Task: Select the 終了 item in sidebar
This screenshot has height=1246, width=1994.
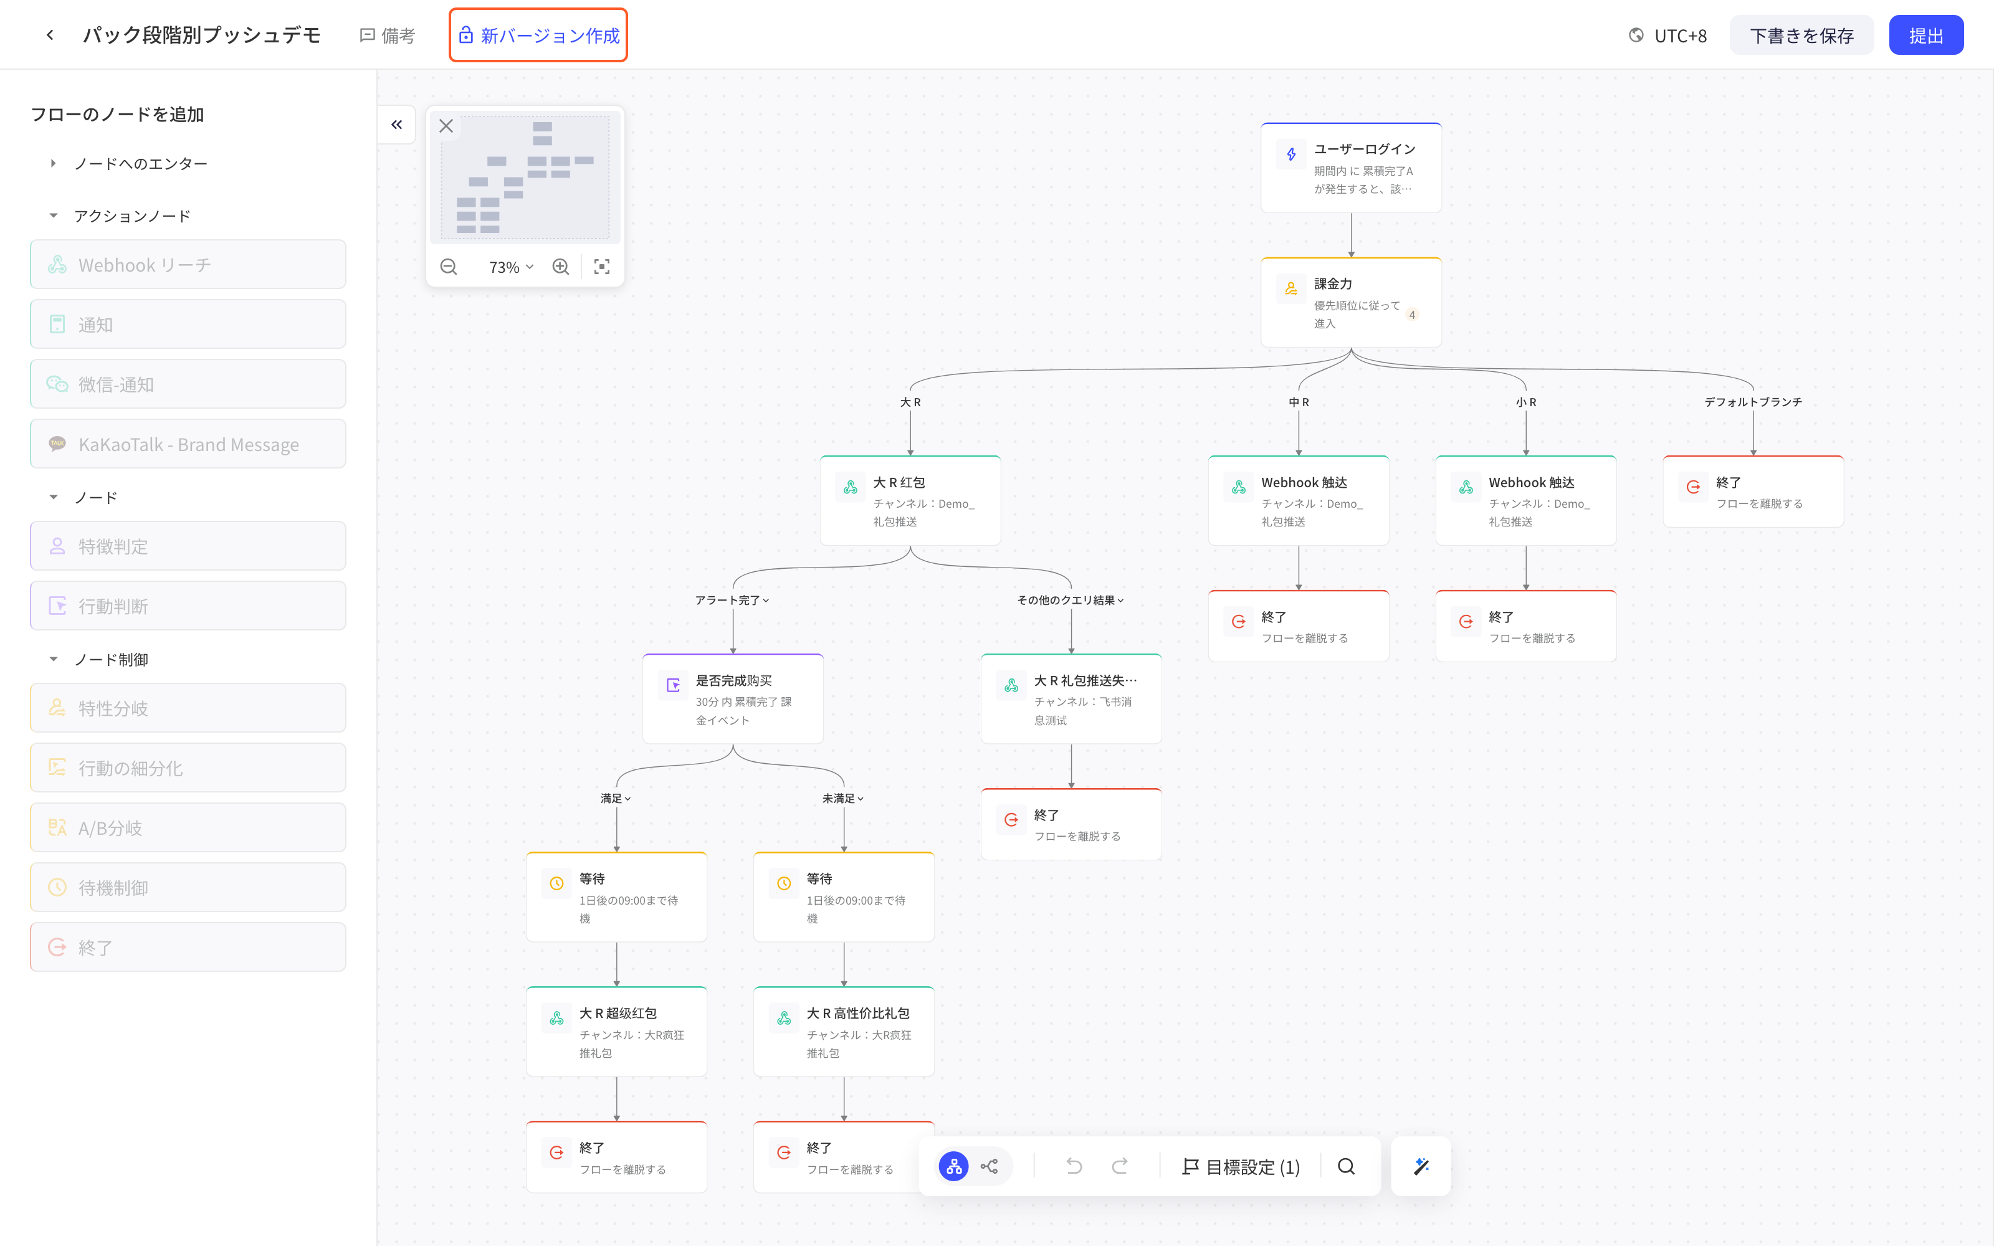Action: pyautogui.click(x=188, y=947)
